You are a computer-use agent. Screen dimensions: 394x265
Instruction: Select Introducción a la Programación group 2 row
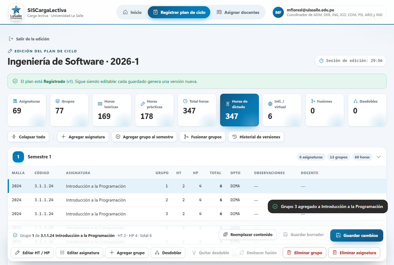[x=197, y=200]
